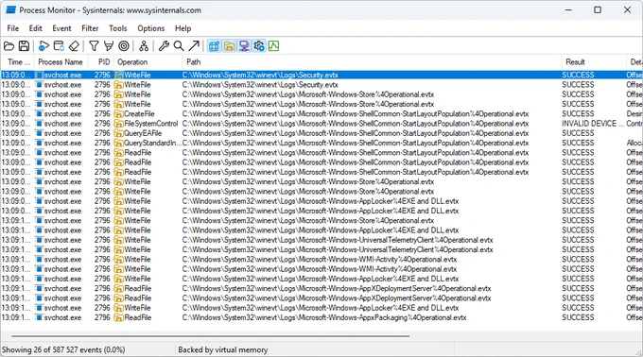643x357 pixels.
Task: Click the Jump To Object arrow icon
Action: point(194,46)
